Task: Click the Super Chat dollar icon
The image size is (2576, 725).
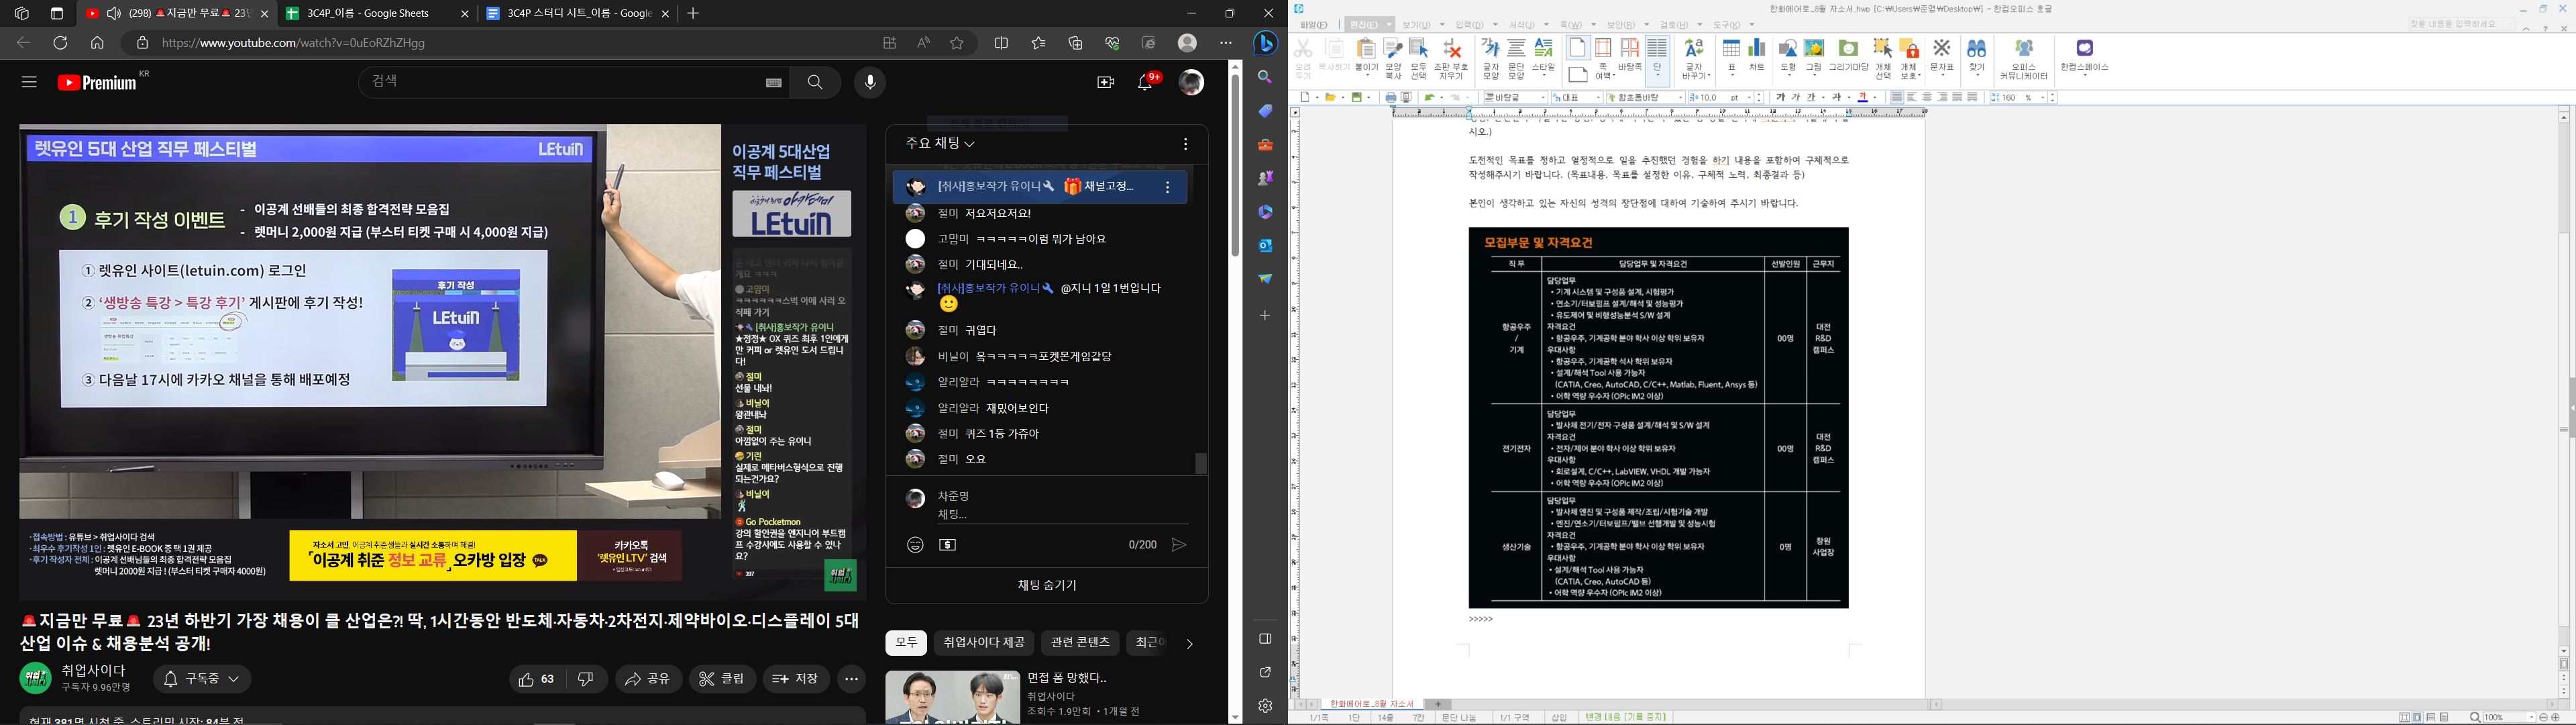Action: (948, 544)
